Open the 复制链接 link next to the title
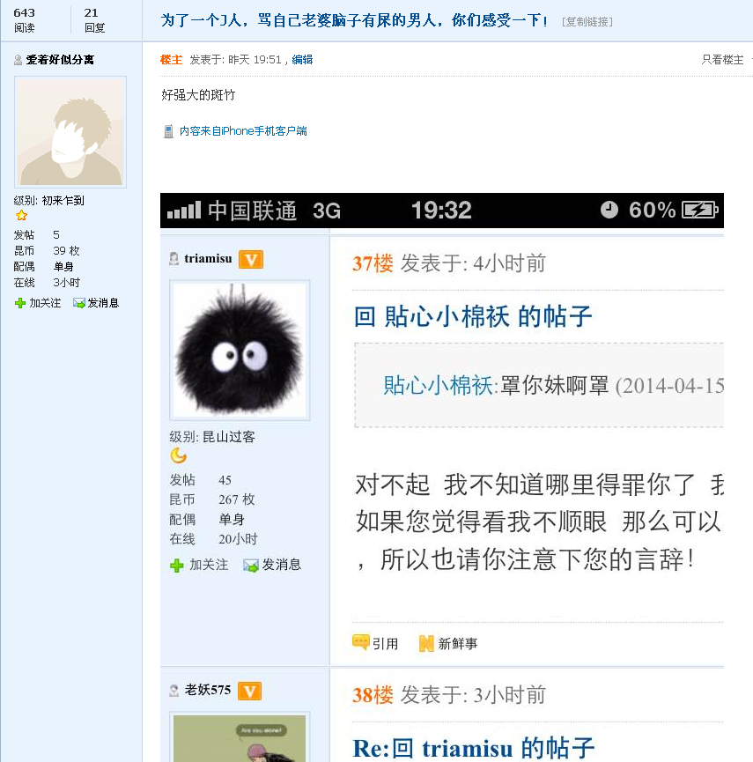 [587, 22]
